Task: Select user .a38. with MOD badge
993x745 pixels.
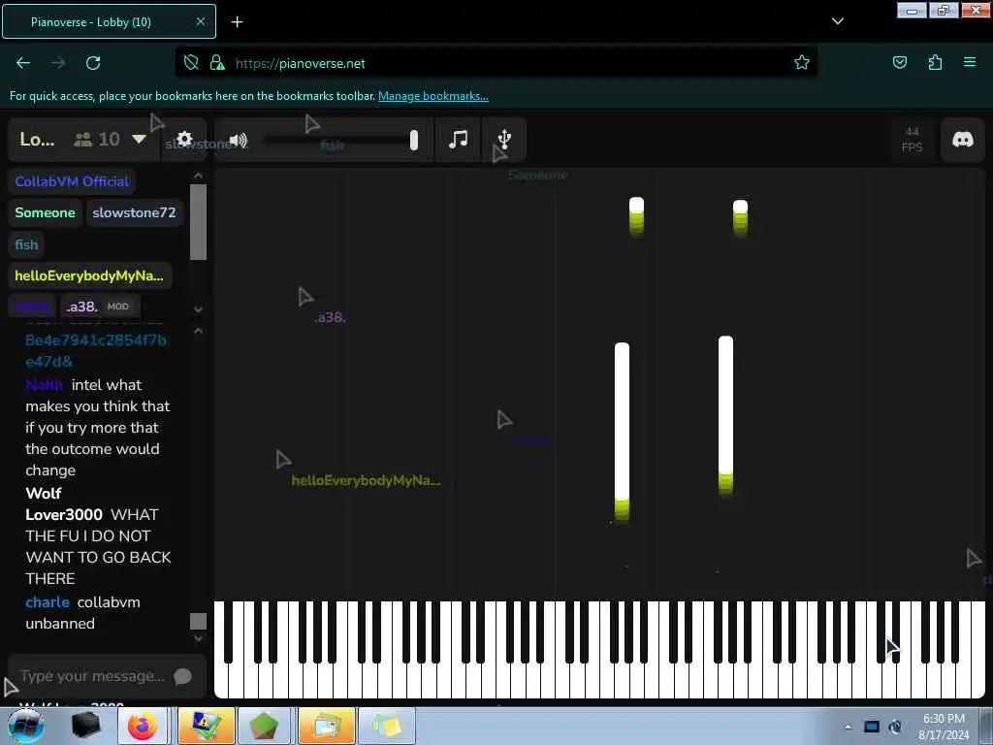Action: click(100, 307)
